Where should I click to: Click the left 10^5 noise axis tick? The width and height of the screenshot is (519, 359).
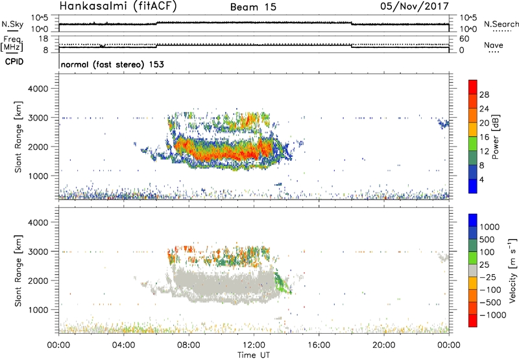[40, 18]
